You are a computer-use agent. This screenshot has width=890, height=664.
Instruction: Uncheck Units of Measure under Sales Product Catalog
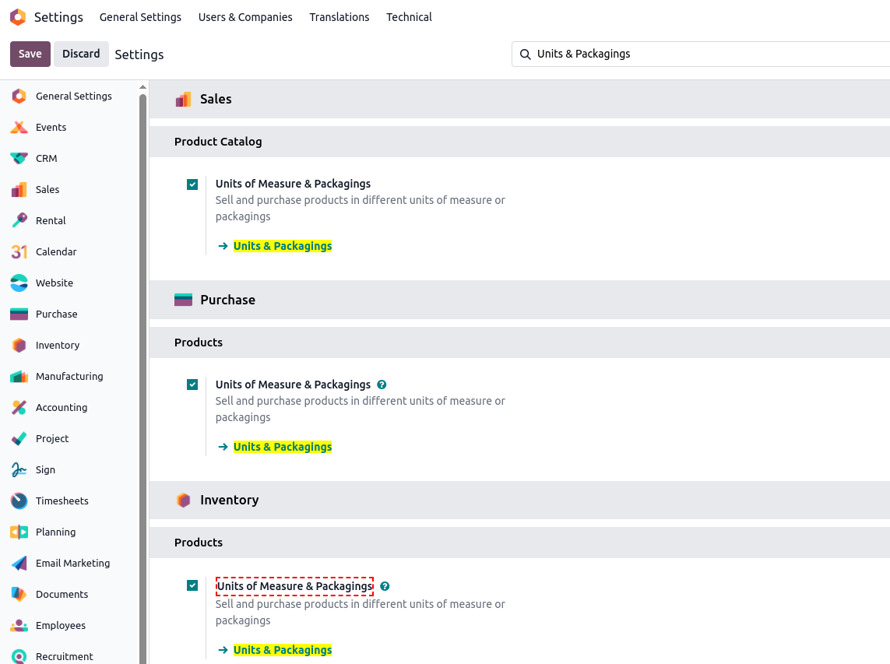(x=192, y=184)
